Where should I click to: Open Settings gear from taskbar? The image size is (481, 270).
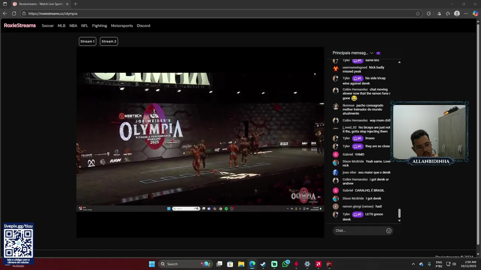tap(307, 264)
